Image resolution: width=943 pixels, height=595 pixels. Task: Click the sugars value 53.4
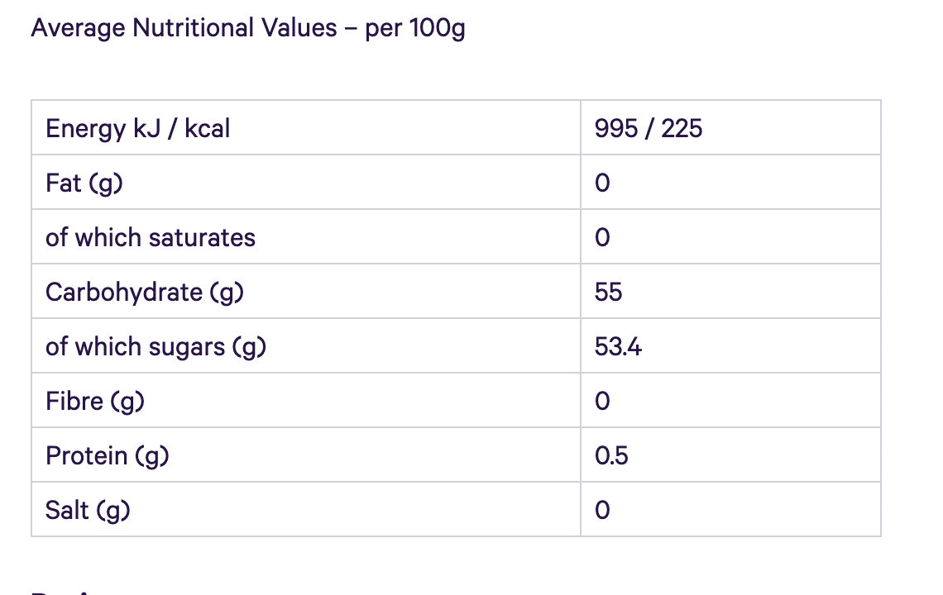[618, 346]
